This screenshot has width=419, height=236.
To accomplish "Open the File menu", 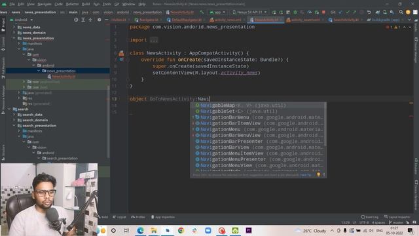I will coord(12,5).
